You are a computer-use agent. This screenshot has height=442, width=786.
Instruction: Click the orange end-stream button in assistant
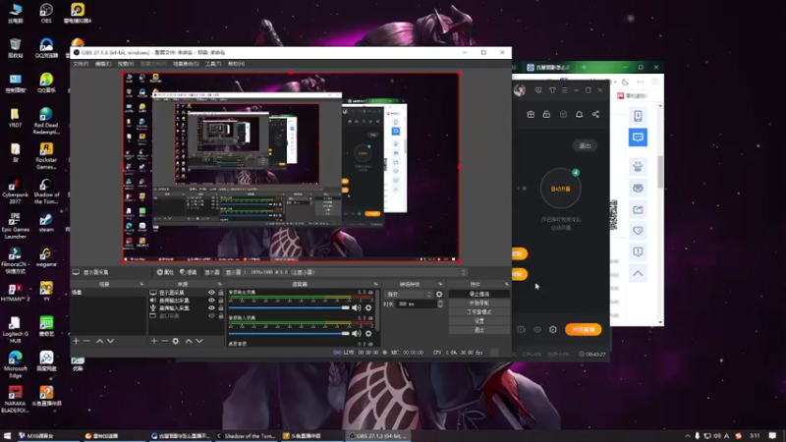tap(583, 330)
